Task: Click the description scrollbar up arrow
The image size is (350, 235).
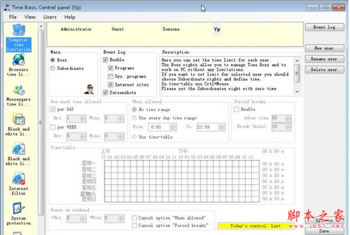Action: (297, 60)
